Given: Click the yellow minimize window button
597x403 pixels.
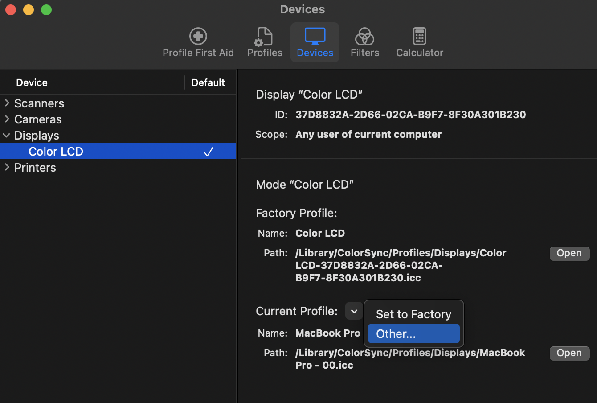Looking at the screenshot, I should [29, 10].
